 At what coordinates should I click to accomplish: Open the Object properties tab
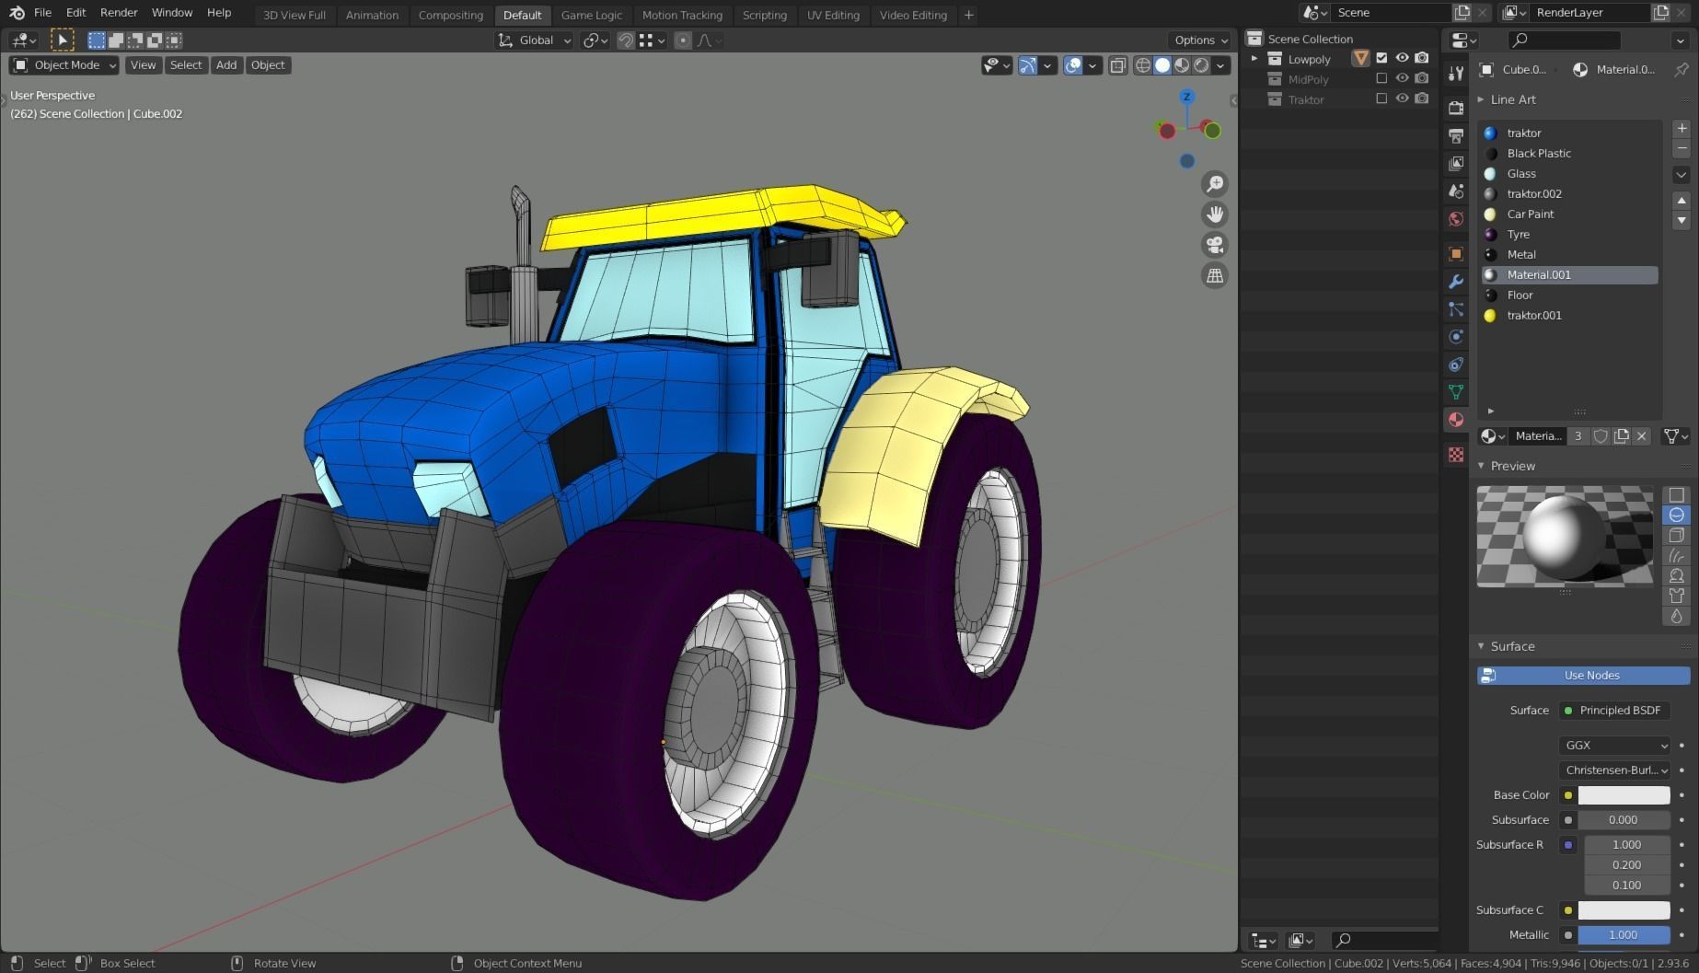[1456, 253]
